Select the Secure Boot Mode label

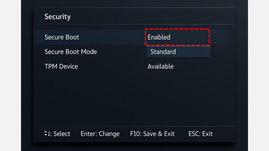tap(71, 52)
